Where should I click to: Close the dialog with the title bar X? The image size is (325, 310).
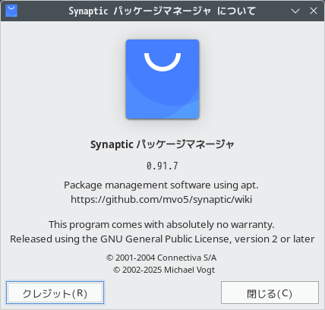[314, 11]
